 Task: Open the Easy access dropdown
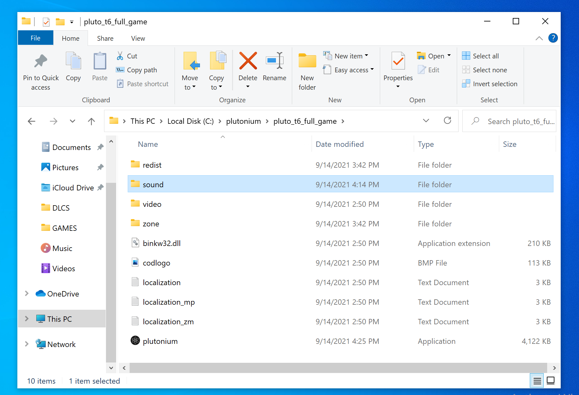pyautogui.click(x=372, y=69)
